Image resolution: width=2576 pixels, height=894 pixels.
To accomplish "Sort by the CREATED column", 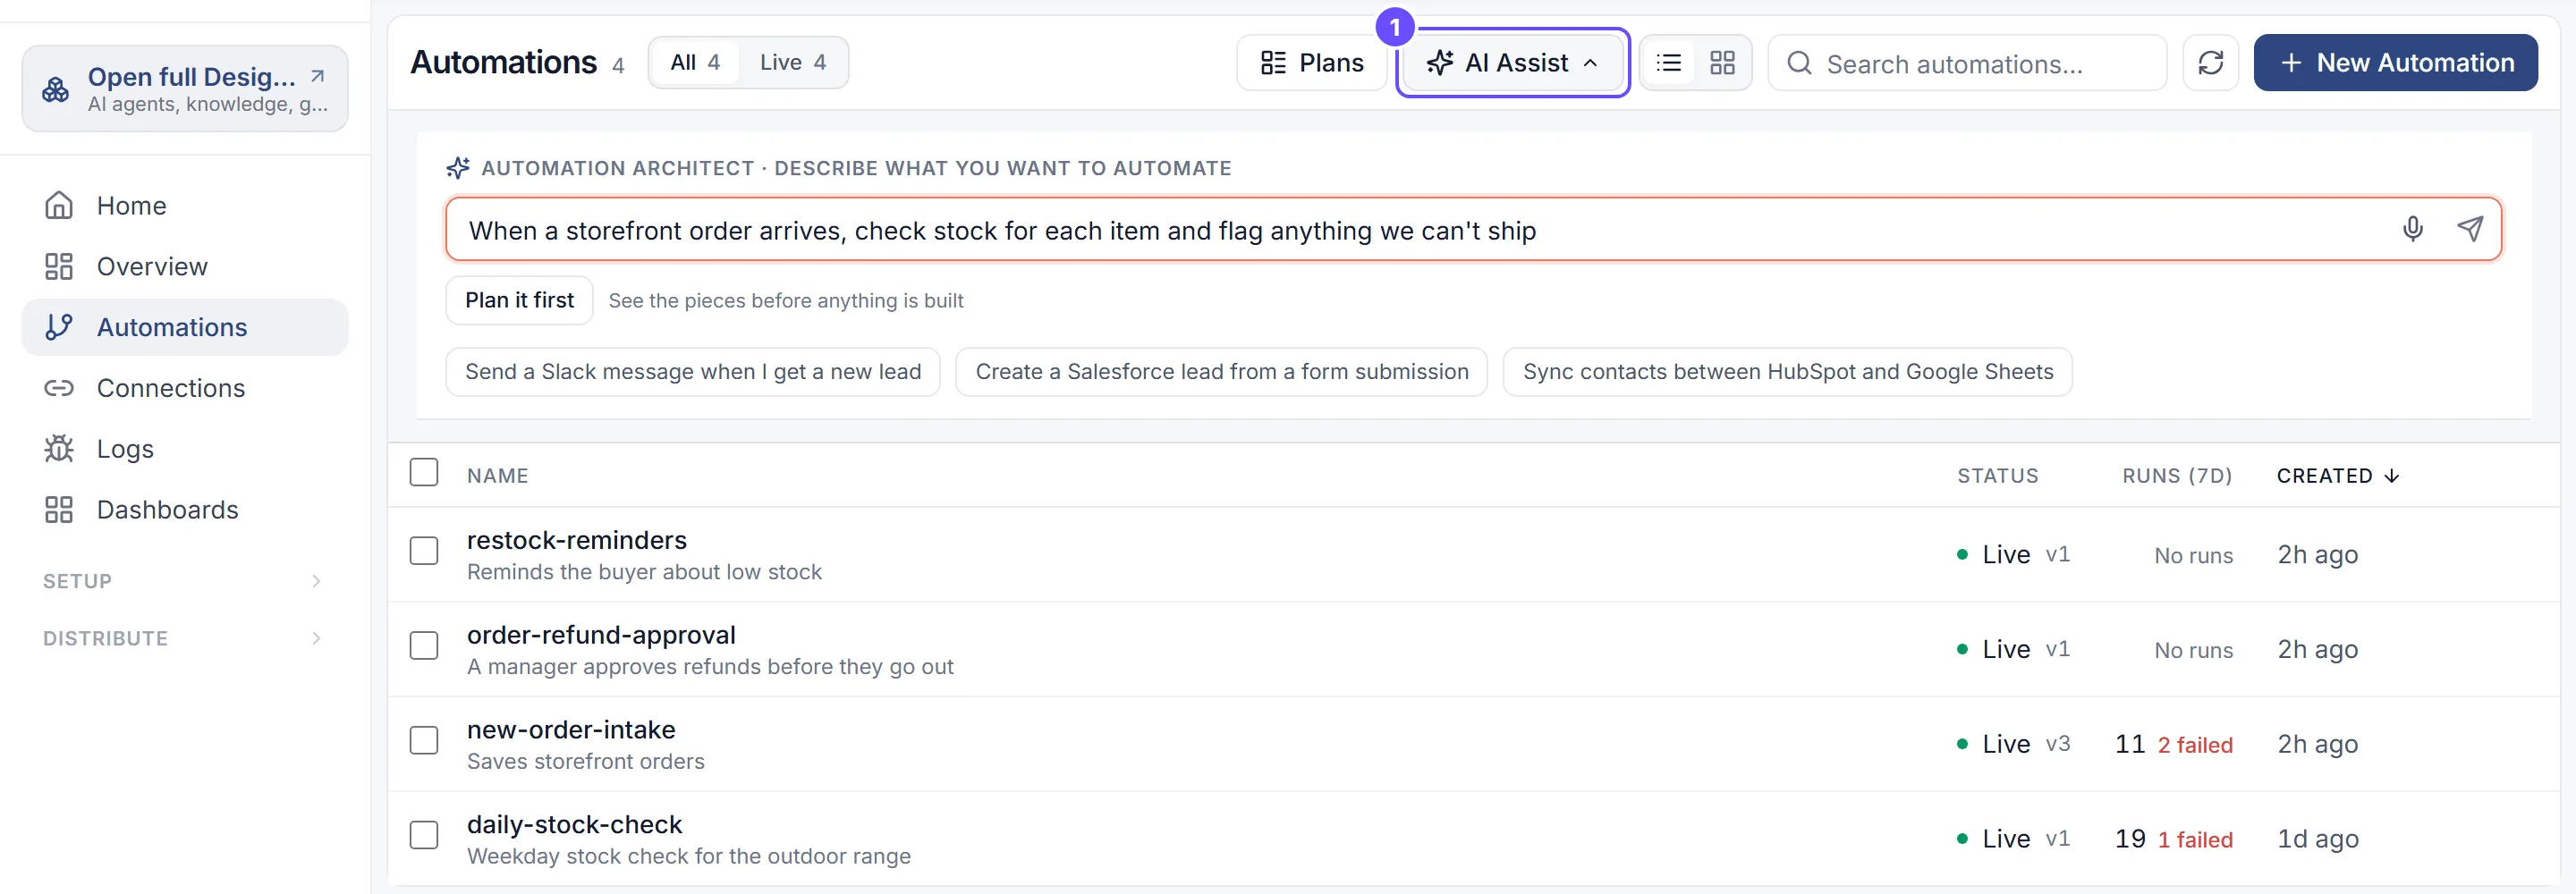I will (x=2337, y=476).
